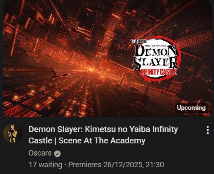Open the Demon Slayer Infinity Castle video title
Screen dimensions: 214x174
tap(103, 135)
